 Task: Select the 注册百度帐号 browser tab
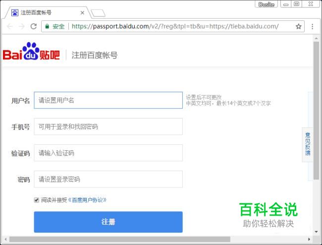click(x=47, y=13)
